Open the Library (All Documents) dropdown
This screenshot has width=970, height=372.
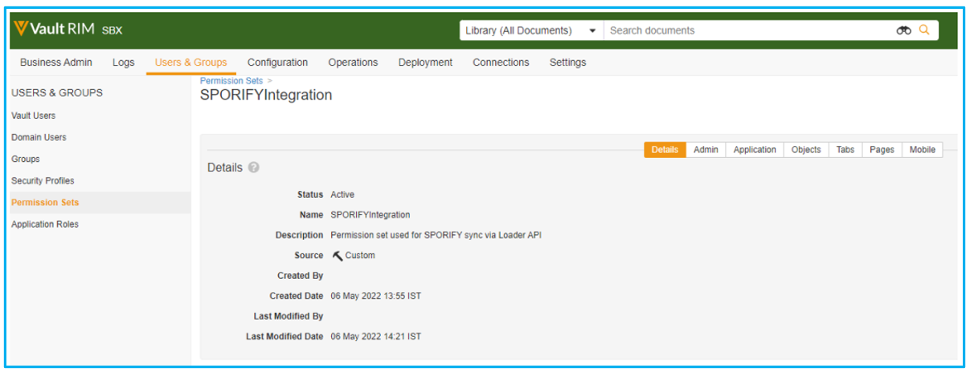click(x=530, y=30)
